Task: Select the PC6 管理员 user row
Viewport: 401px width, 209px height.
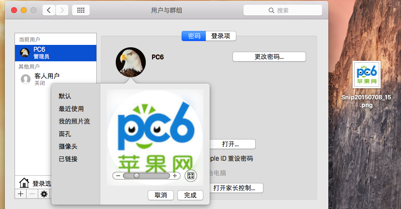Action: tap(56, 53)
